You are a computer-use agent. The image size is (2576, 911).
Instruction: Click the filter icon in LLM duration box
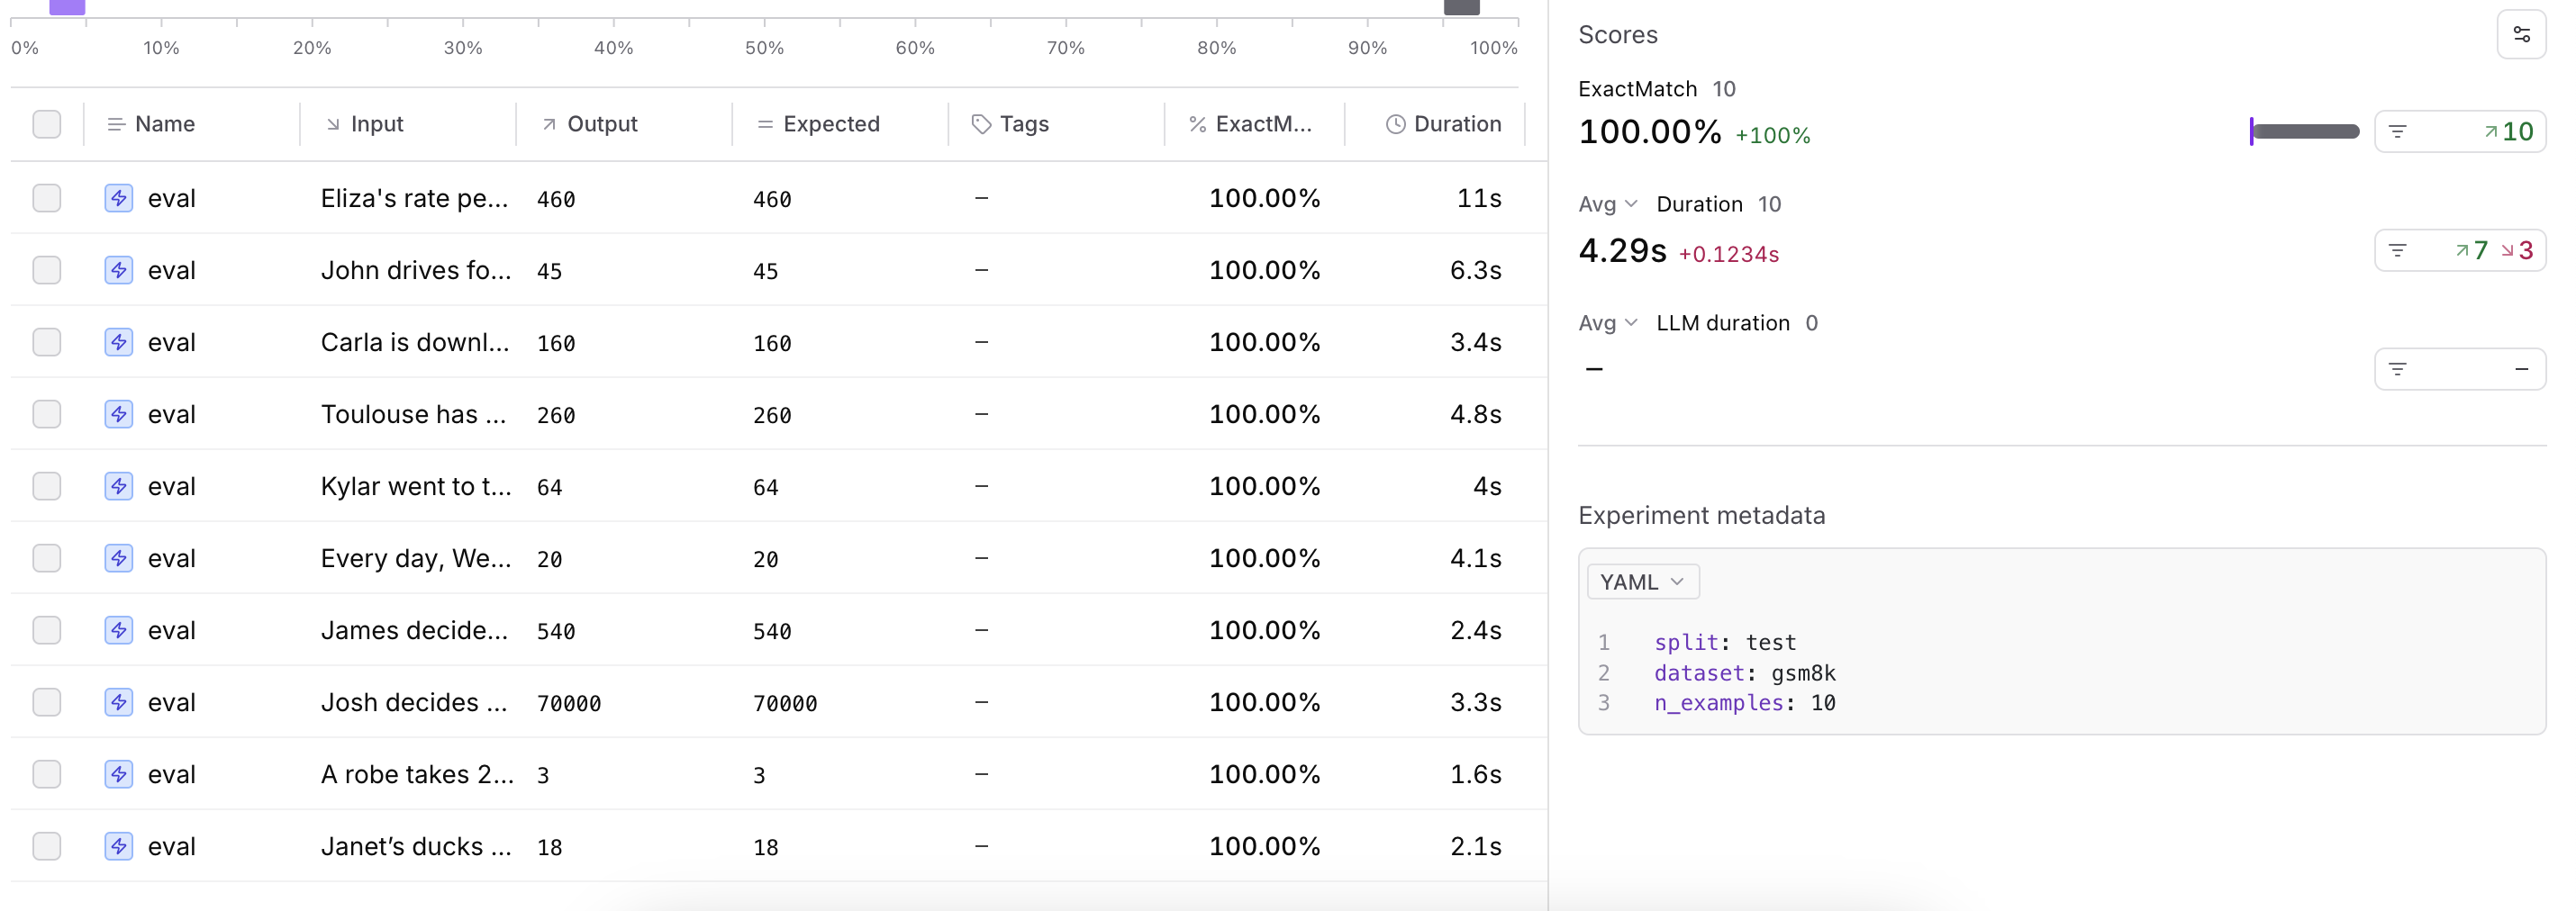click(2397, 370)
